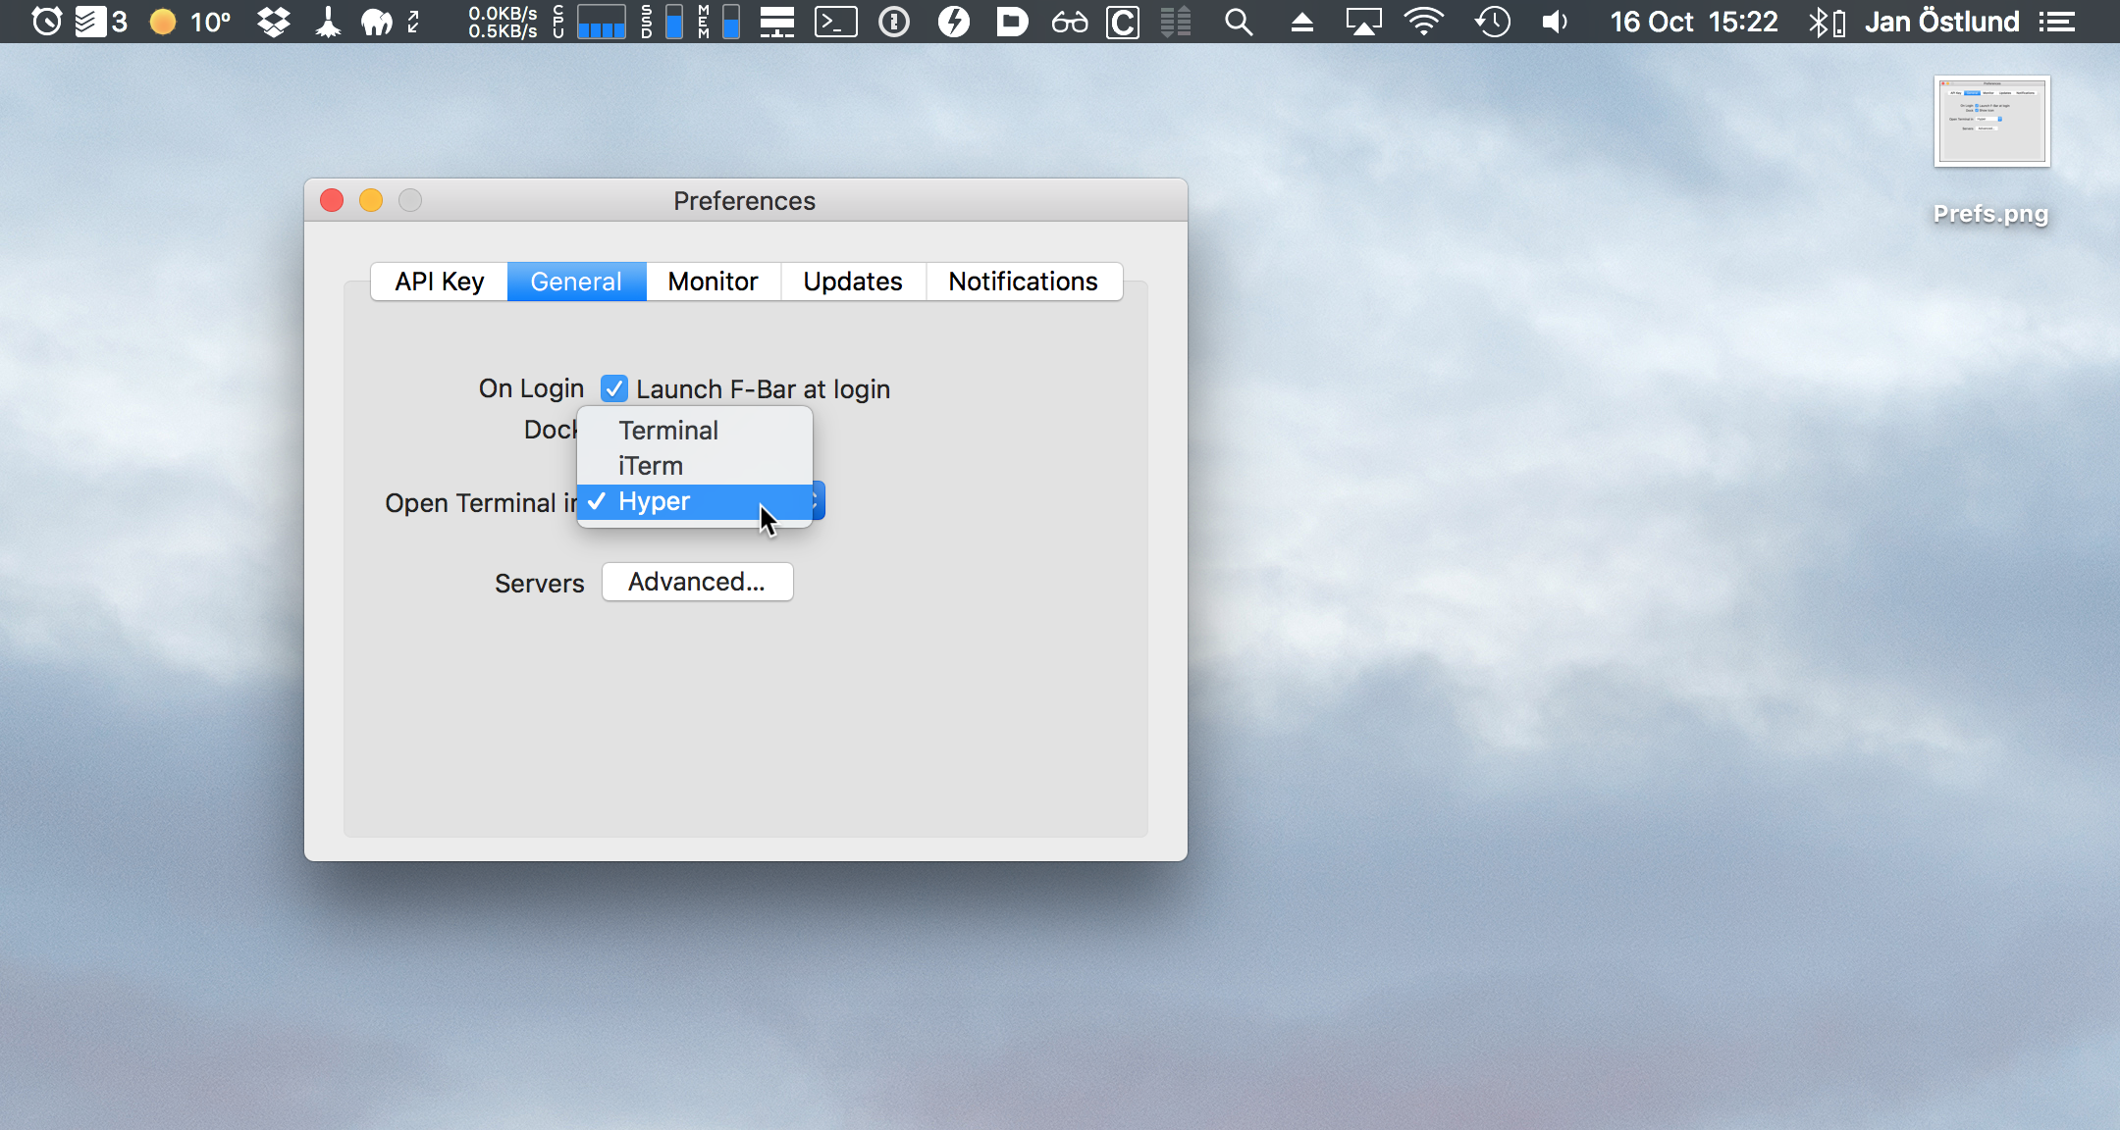Viewport: 2120px width, 1130px height.
Task: Open the Dropbox menu bar icon
Action: tap(274, 22)
